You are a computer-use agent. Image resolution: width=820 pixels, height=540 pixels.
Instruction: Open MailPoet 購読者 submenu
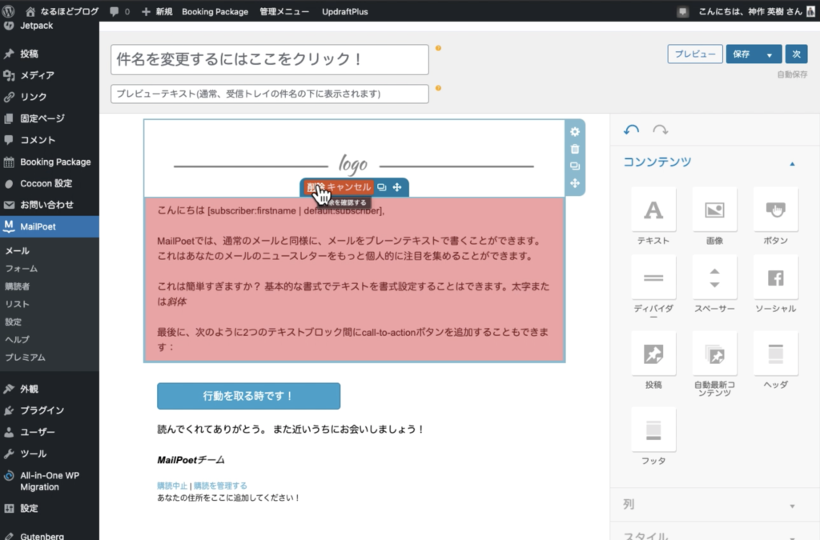click(18, 286)
